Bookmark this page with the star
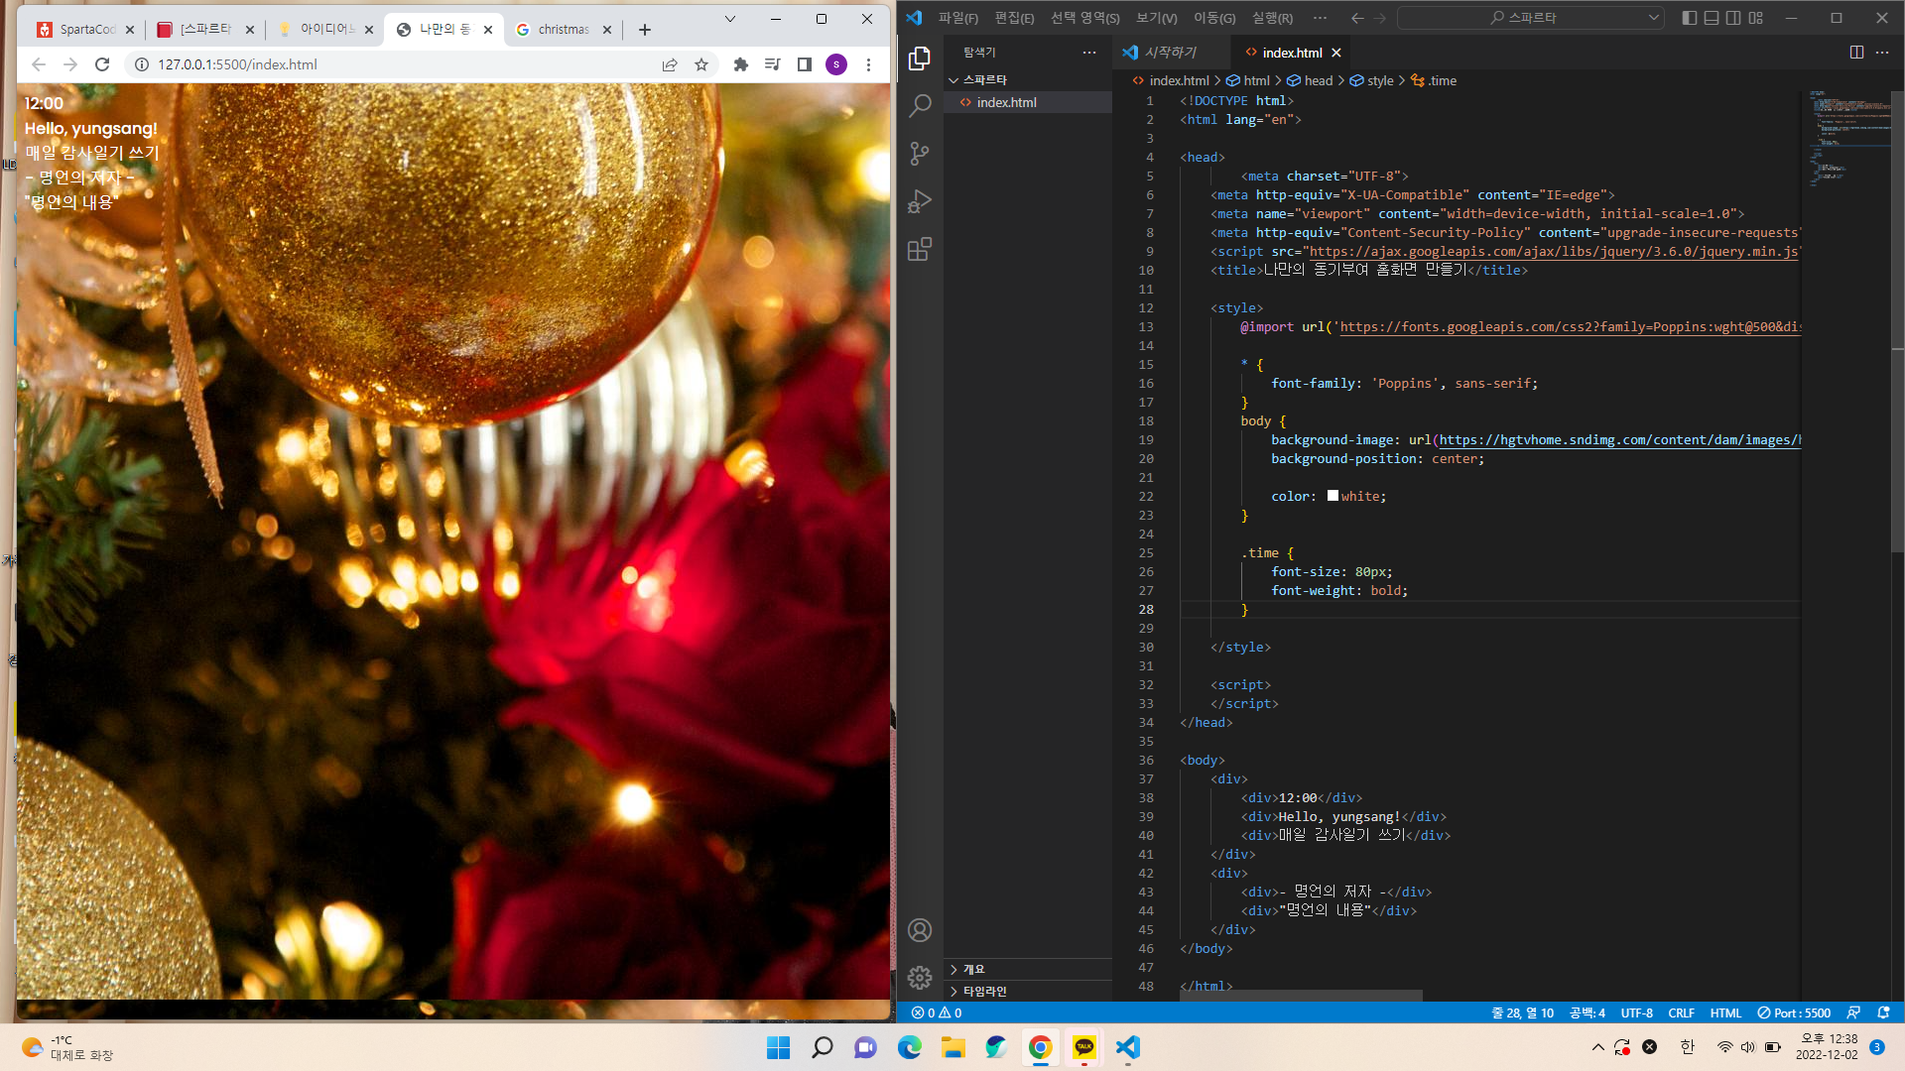The width and height of the screenshot is (1905, 1071). [701, 64]
